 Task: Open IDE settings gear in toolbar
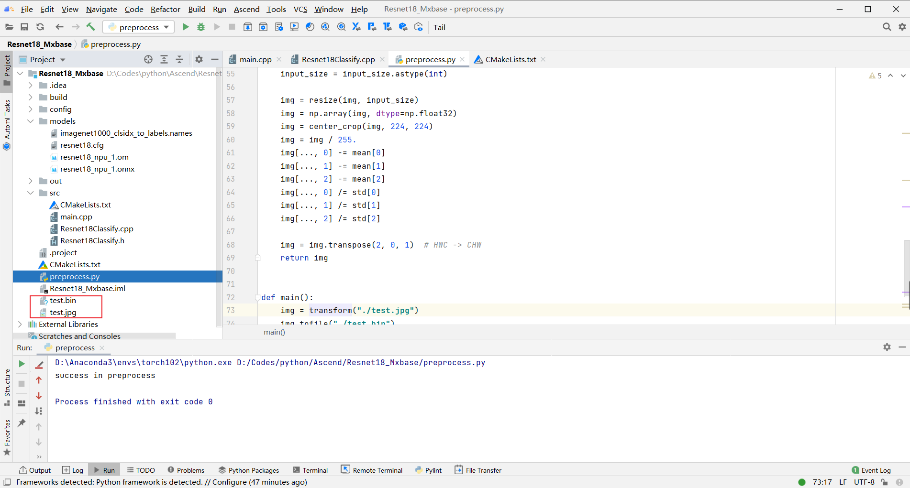coord(902,27)
